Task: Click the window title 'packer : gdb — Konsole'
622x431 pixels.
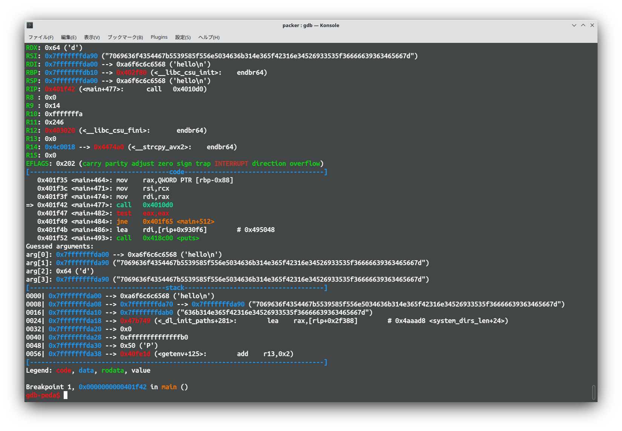Action: click(310, 25)
